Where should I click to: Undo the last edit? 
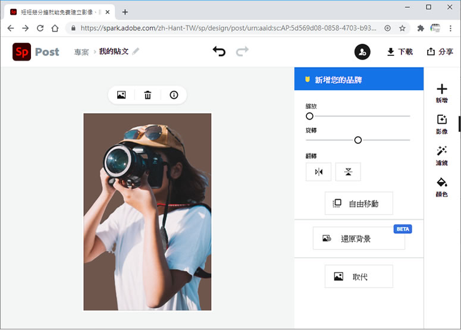(x=219, y=51)
